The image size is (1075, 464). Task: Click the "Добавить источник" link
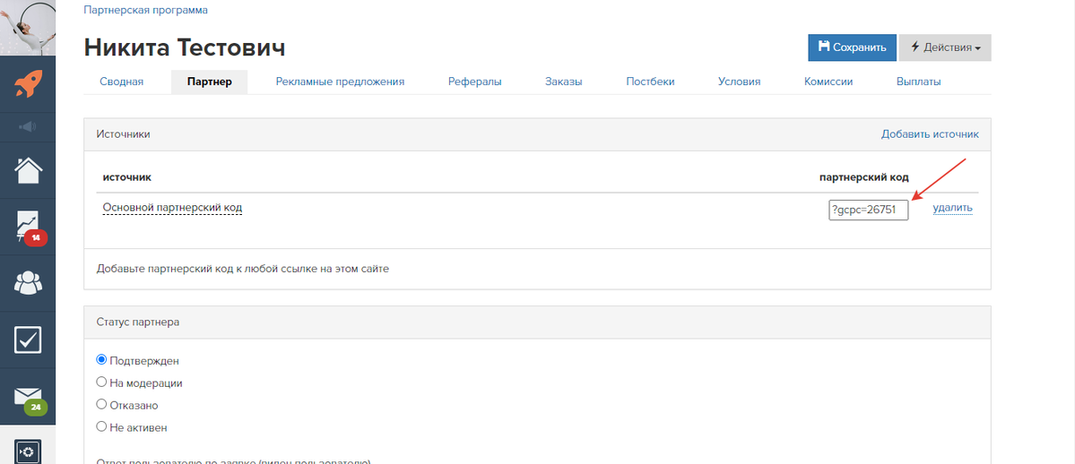tap(930, 134)
